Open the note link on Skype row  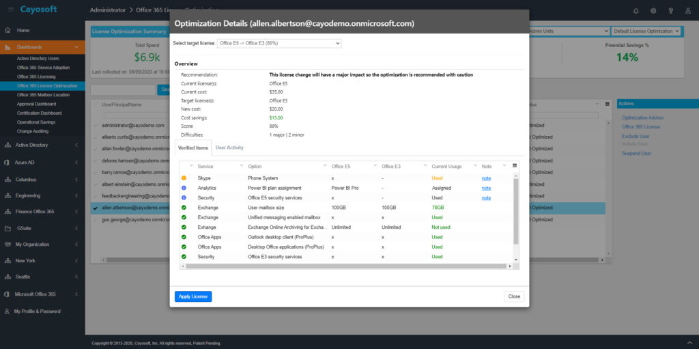tap(486, 178)
